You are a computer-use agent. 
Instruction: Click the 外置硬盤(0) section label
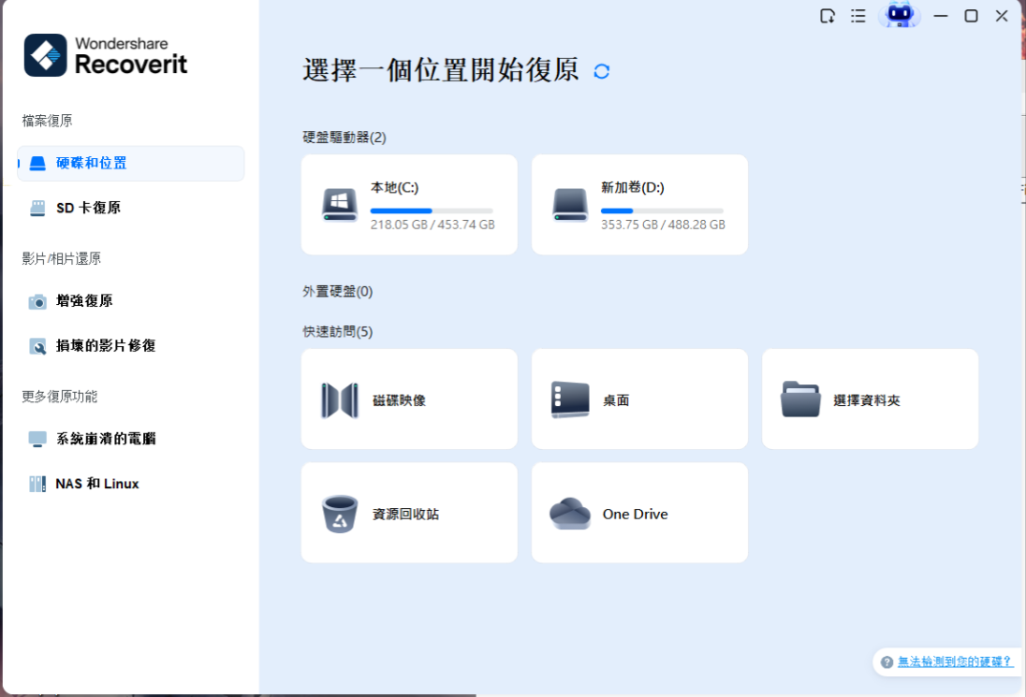coord(338,292)
